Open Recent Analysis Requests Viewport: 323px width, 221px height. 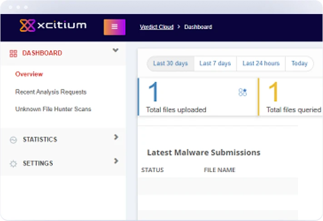pyautogui.click(x=50, y=92)
